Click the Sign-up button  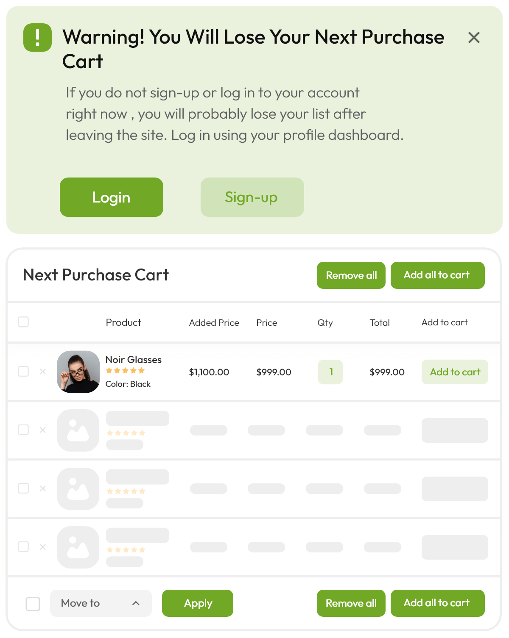(252, 197)
